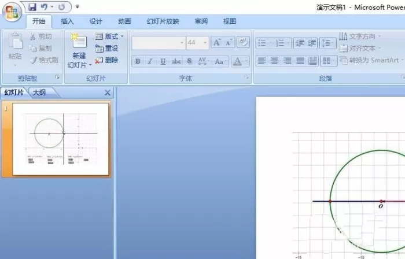Customize the quick access toolbar

click(x=77, y=7)
